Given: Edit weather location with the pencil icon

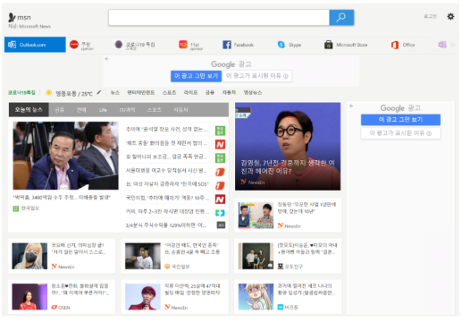Looking at the screenshot, I should click(99, 93).
